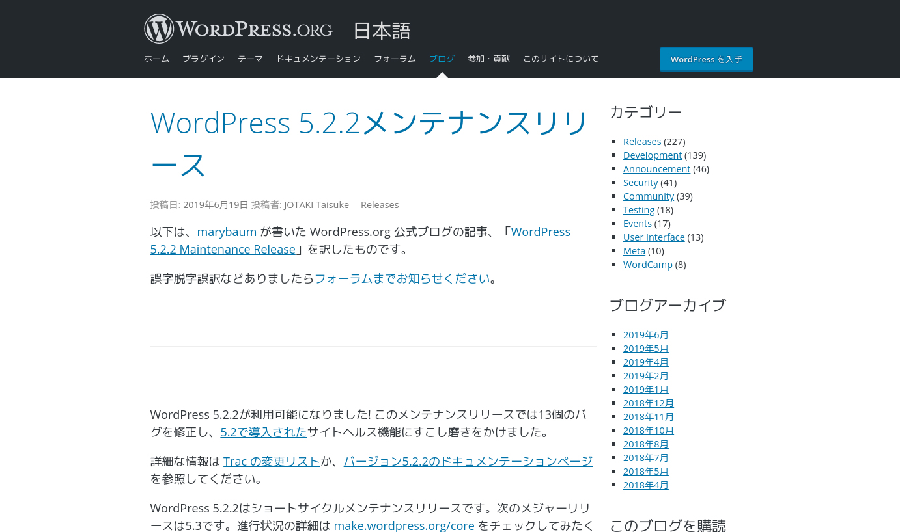Select the ブログ nav item
The image size is (900, 532).
point(442,59)
